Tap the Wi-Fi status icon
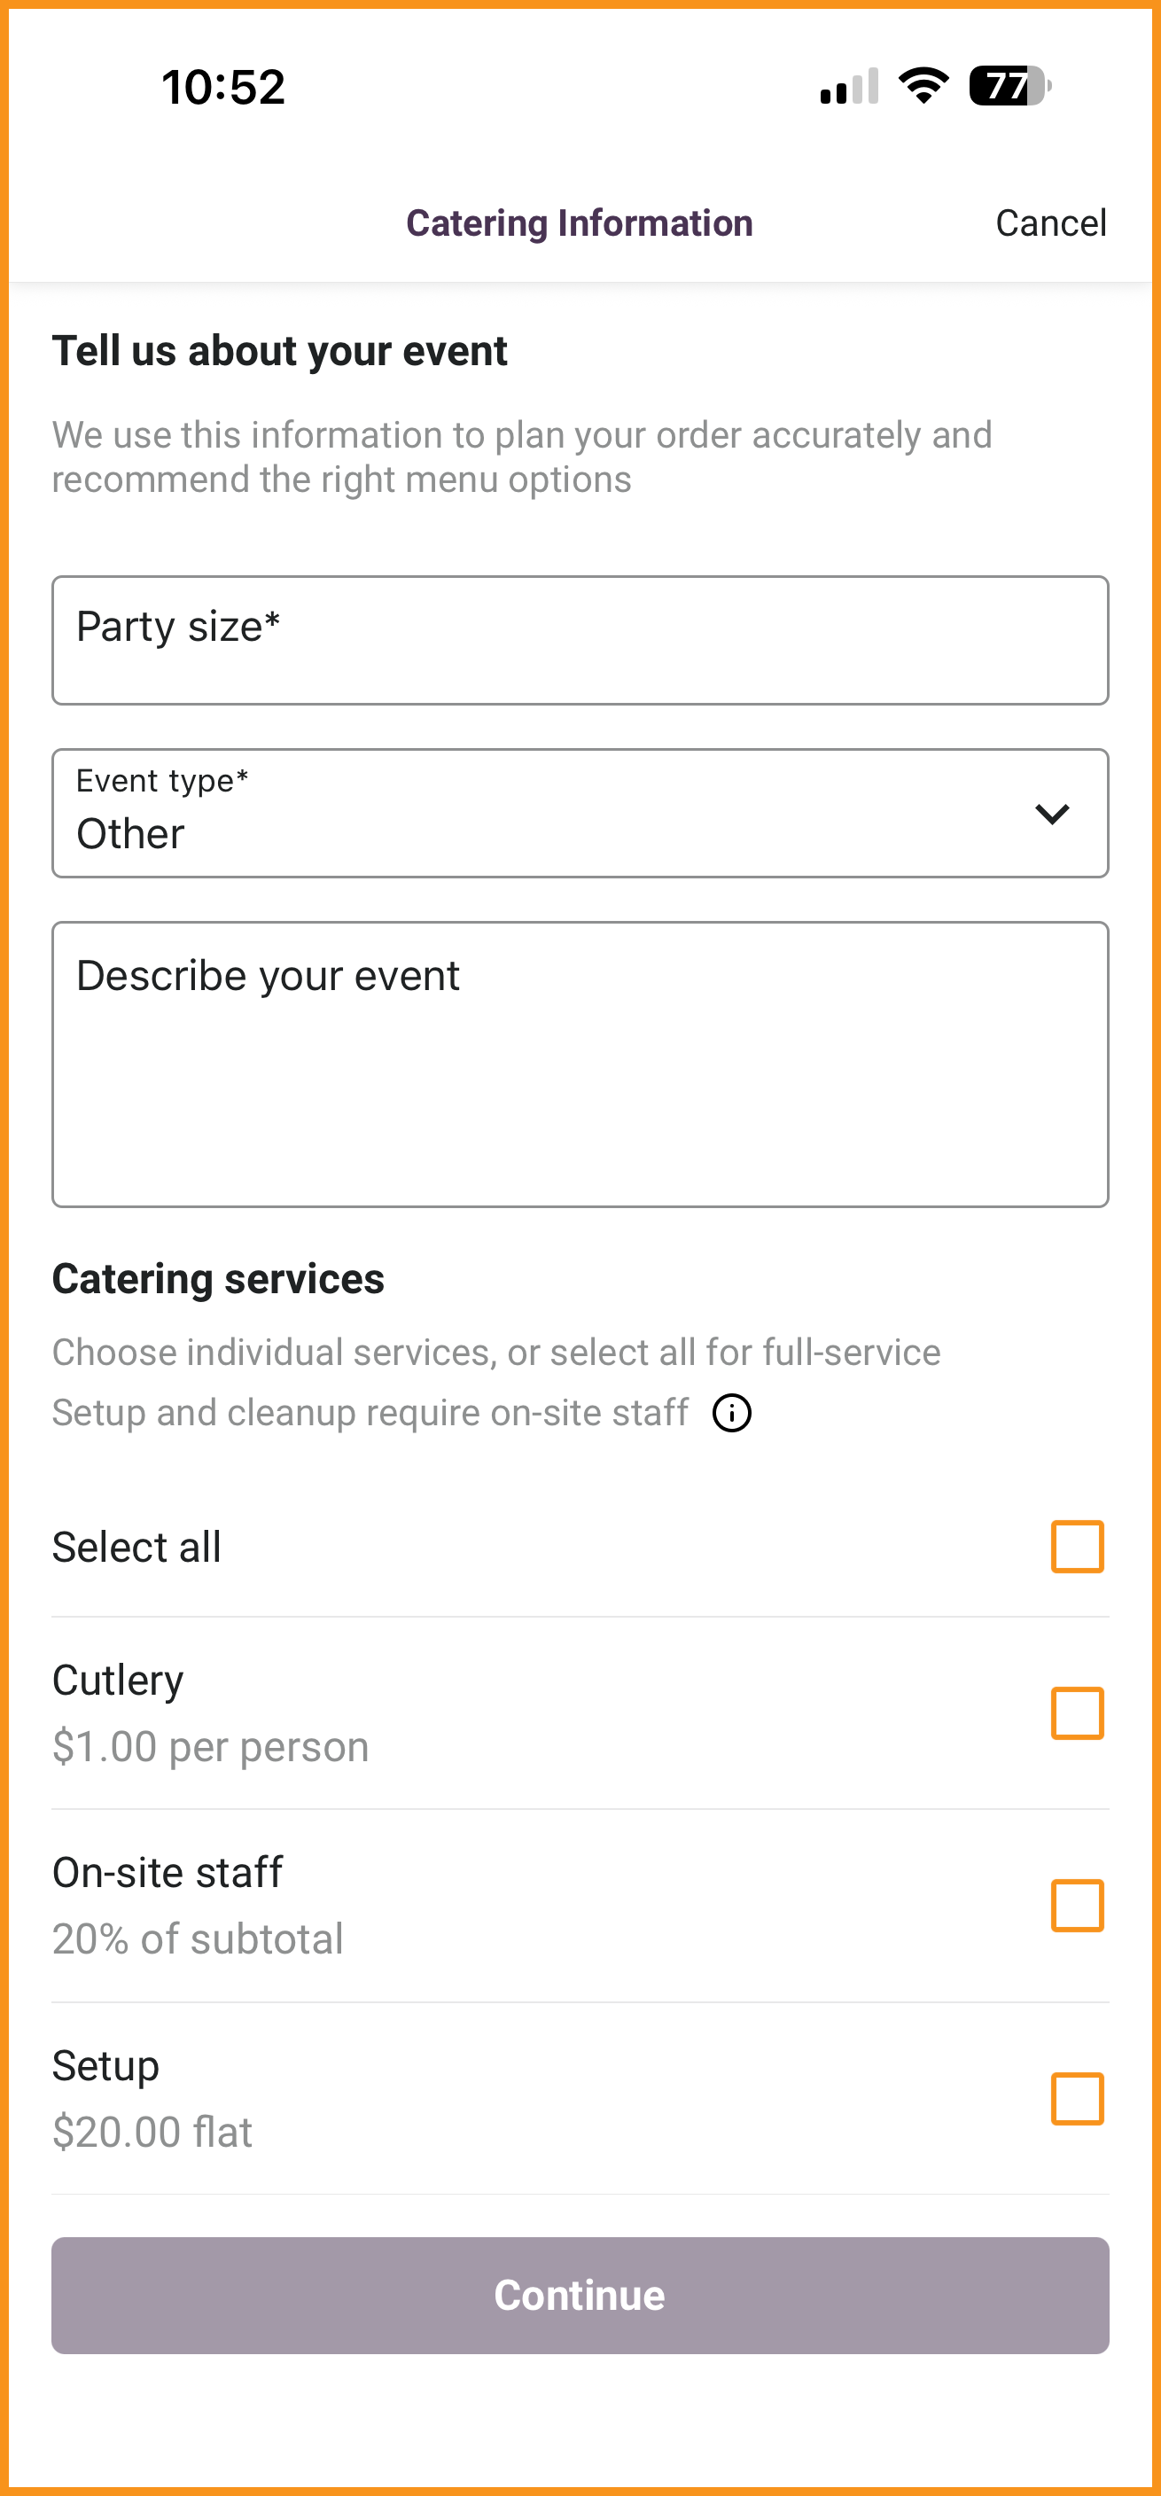 click(923, 86)
